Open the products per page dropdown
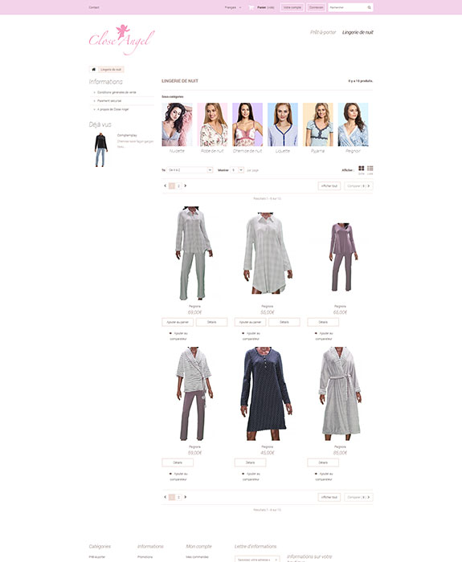462x562 pixels. (x=237, y=170)
